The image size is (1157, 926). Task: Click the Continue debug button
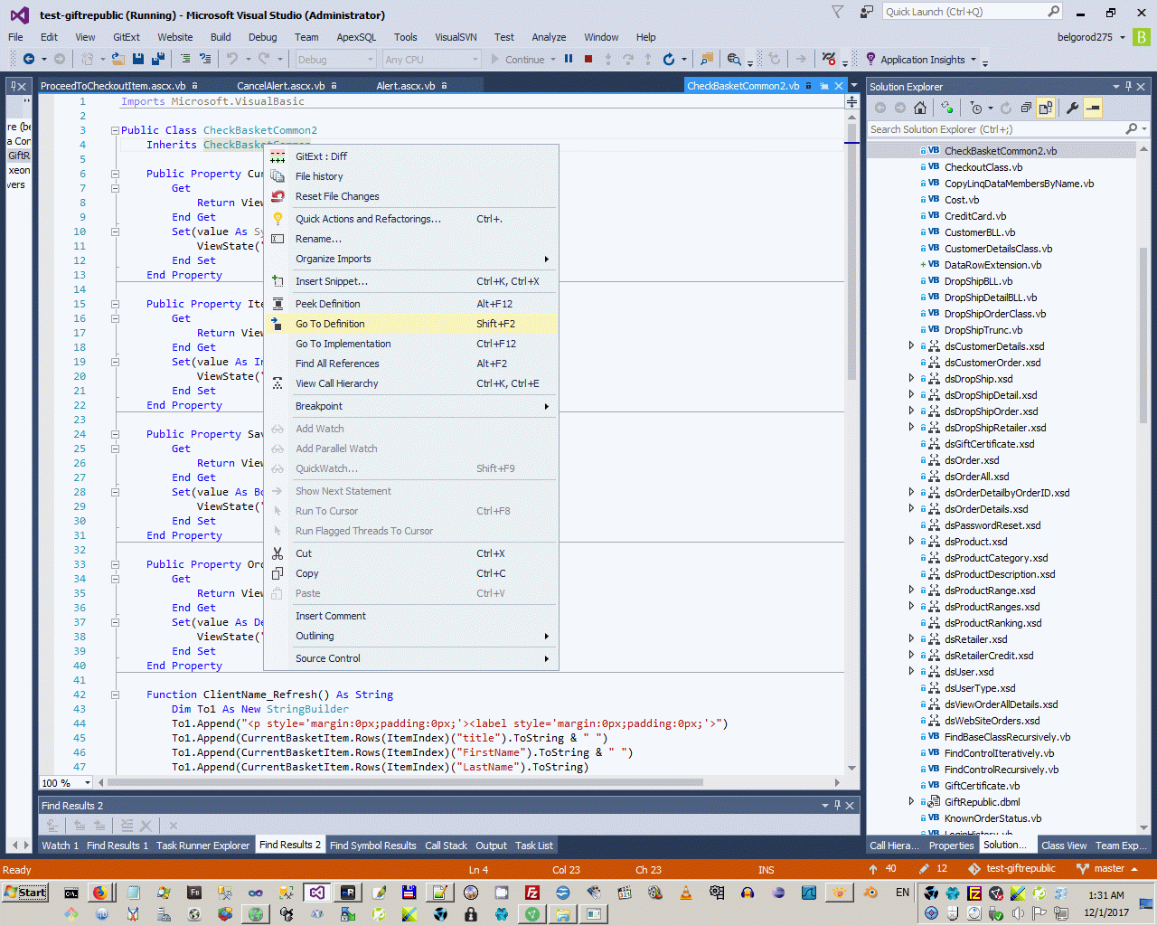point(517,60)
